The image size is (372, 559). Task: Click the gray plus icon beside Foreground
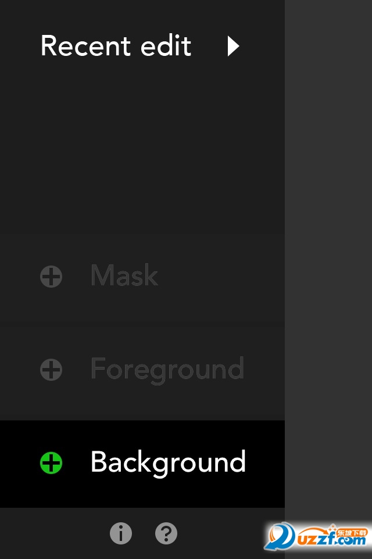pyautogui.click(x=51, y=370)
